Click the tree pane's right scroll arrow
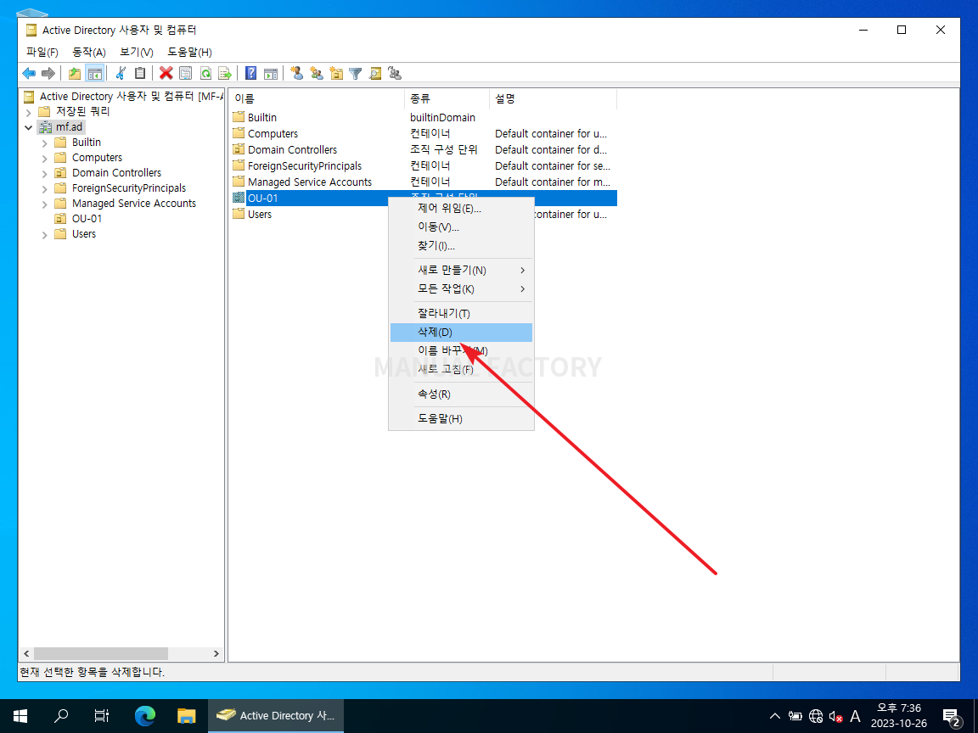 coord(216,654)
